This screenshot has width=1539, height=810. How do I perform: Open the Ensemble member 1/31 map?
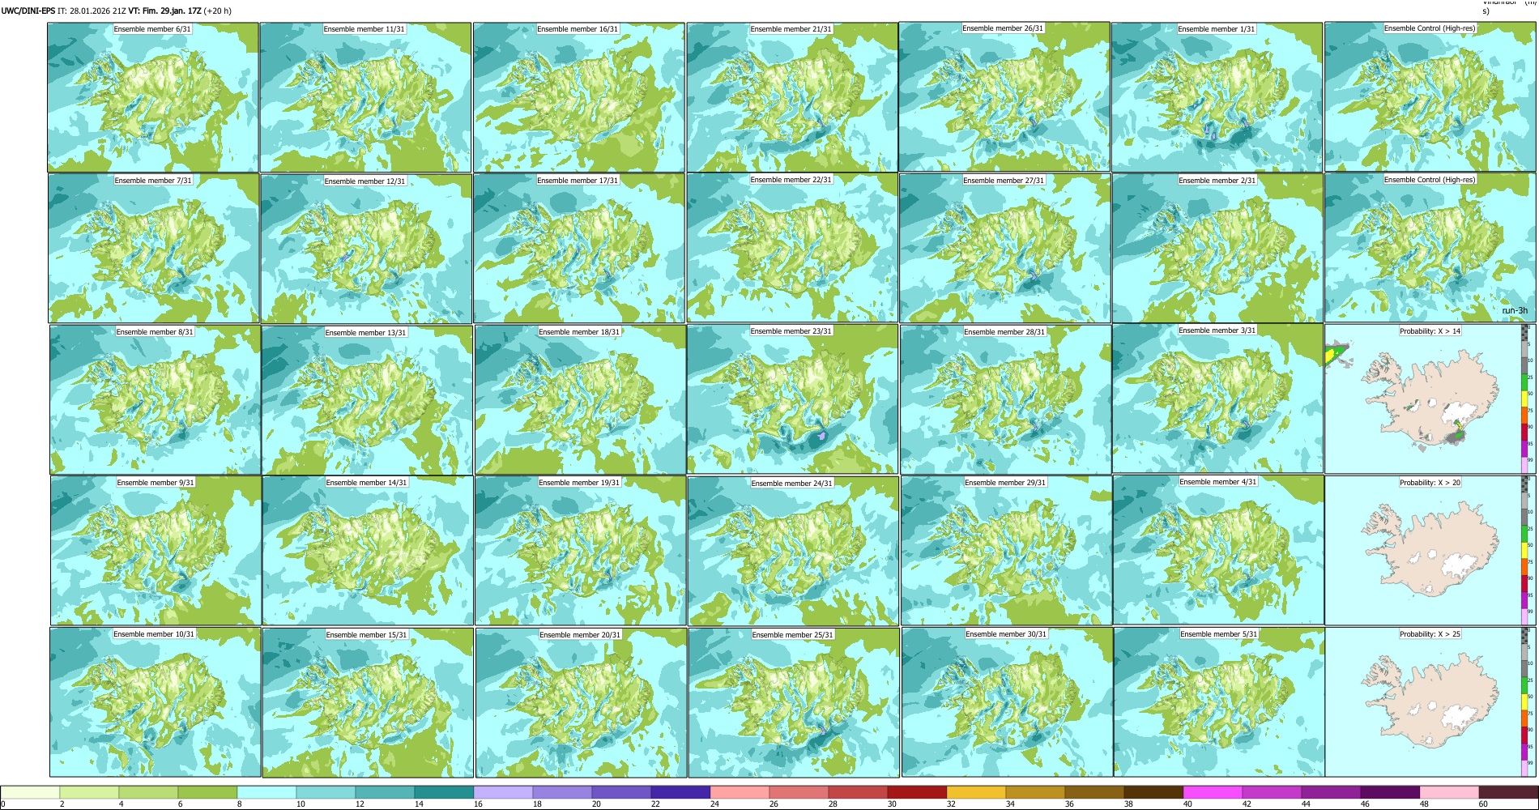1217,97
